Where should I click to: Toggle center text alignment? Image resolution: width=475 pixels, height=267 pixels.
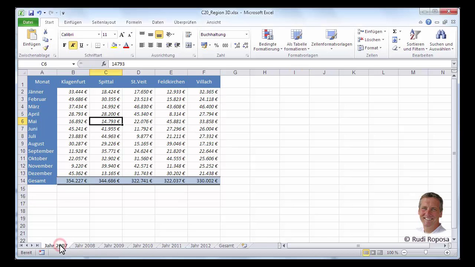[151, 45]
